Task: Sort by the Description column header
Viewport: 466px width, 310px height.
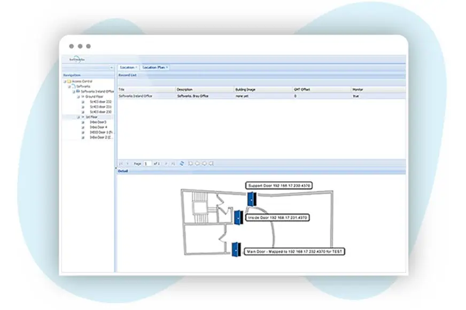Action: point(205,89)
